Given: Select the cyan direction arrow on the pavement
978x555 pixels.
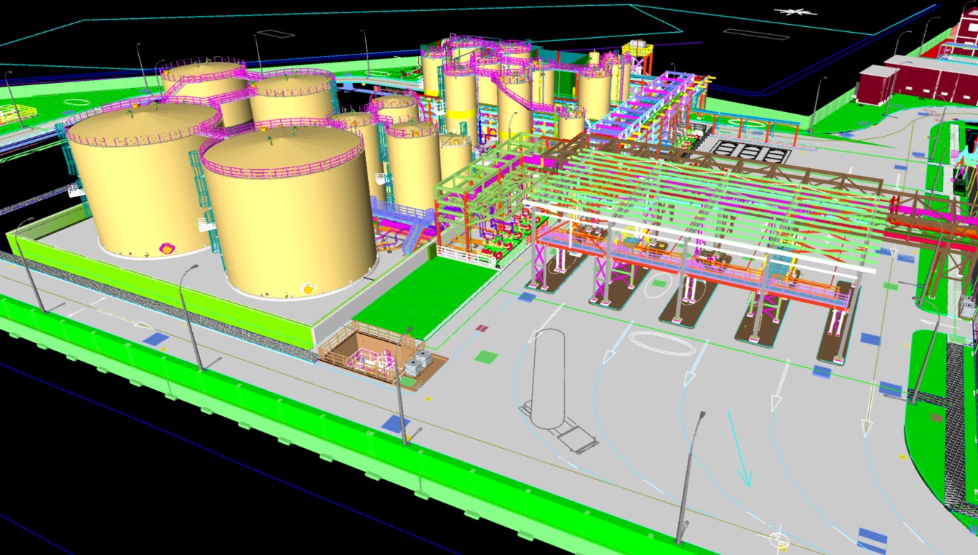Looking at the screenshot, I should click(740, 449).
